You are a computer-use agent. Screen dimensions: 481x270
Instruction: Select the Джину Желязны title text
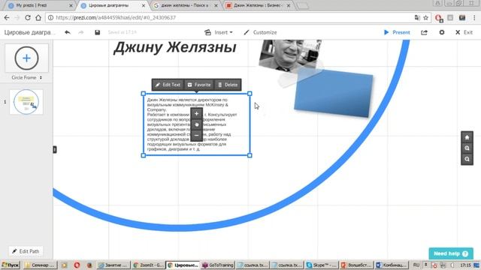coord(175,48)
